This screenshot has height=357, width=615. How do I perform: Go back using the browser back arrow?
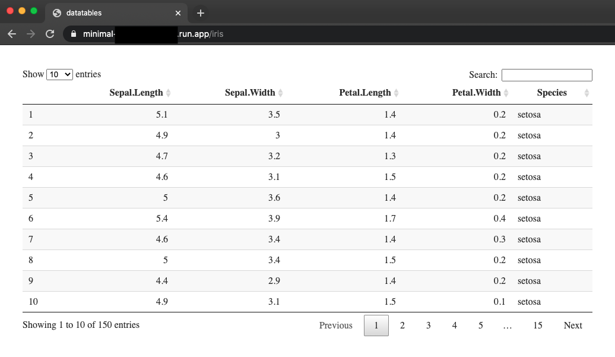12,34
